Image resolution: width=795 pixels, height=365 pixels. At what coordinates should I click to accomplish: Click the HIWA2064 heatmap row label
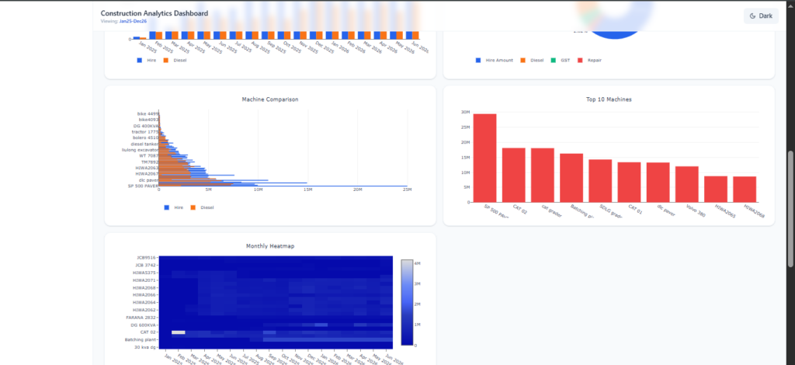click(x=144, y=302)
